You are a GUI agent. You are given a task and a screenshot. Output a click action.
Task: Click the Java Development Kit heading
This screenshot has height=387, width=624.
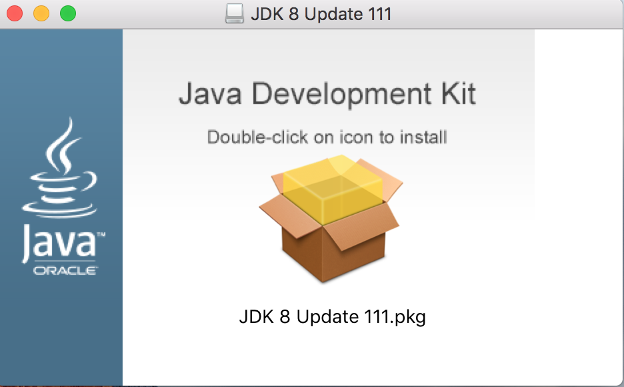327,94
